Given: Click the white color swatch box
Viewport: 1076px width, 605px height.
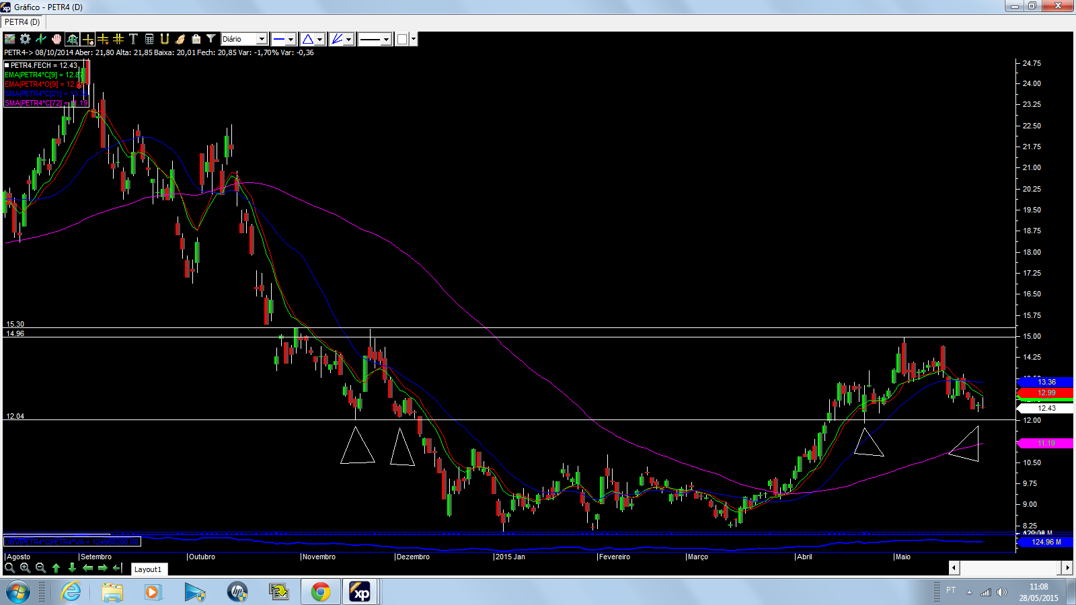Looking at the screenshot, I should [402, 39].
